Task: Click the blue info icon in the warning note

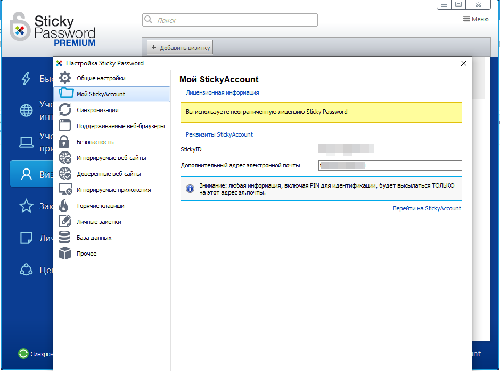Action: 190,189
